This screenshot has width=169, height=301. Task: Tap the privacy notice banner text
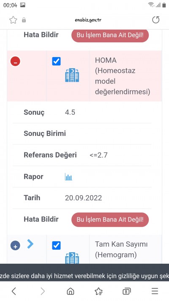click(x=84, y=276)
